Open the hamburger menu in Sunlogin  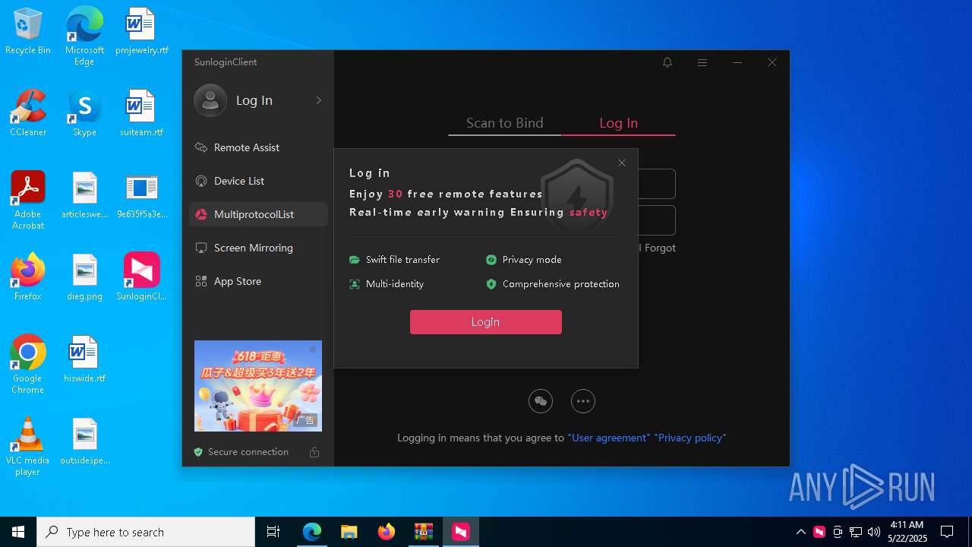pos(702,62)
